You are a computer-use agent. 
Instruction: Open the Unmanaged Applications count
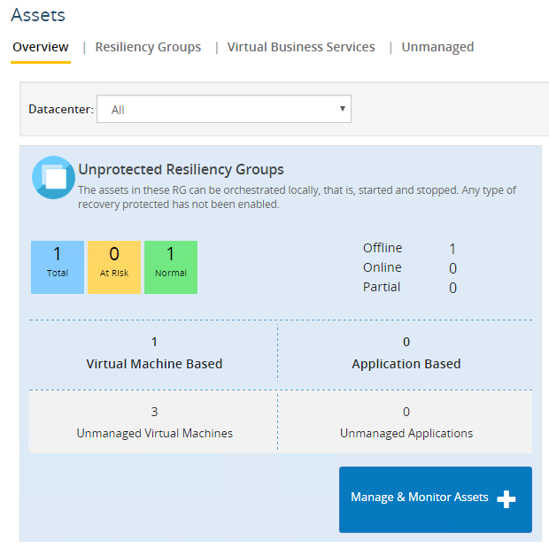406,412
